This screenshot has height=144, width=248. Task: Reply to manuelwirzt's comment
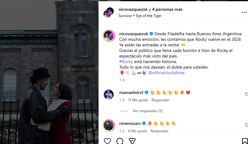coord(160,100)
